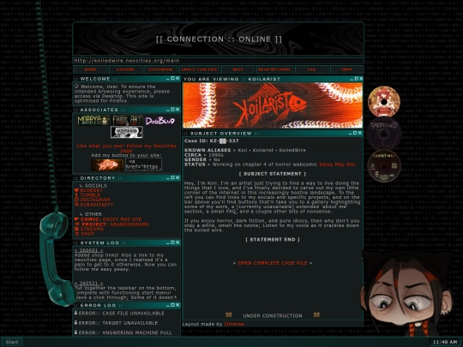Click the Silent Hill PlayStation disc
This screenshot has height=347, width=463.
click(384, 166)
